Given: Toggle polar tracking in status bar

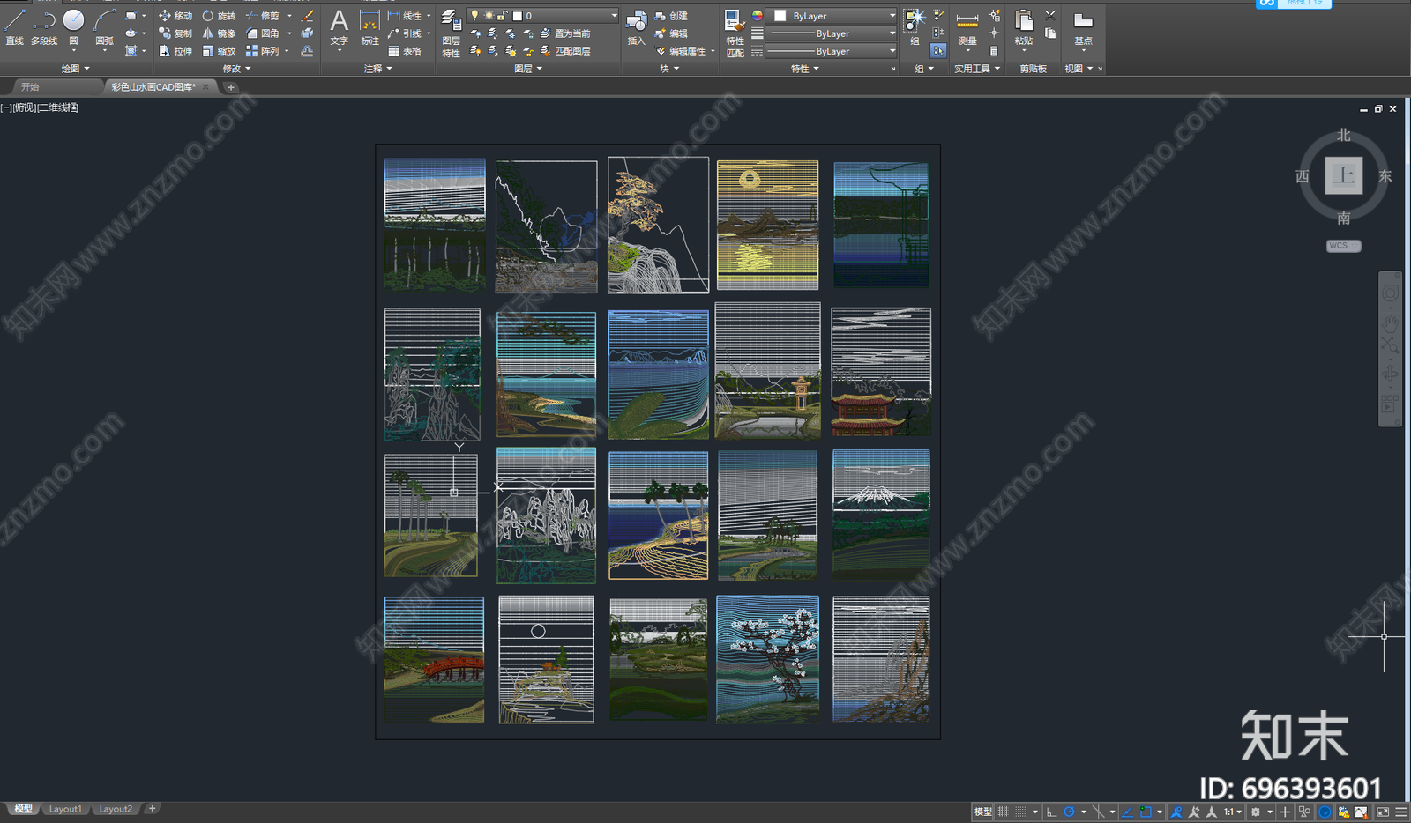Looking at the screenshot, I should pyautogui.click(x=1070, y=812).
